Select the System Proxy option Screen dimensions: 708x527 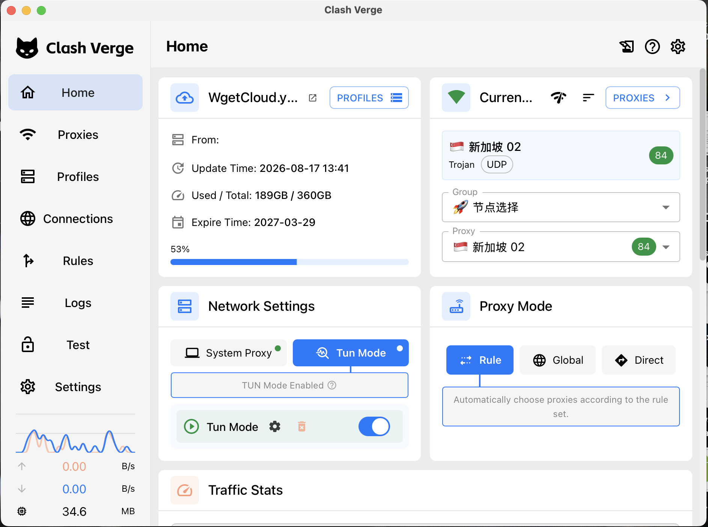(229, 353)
